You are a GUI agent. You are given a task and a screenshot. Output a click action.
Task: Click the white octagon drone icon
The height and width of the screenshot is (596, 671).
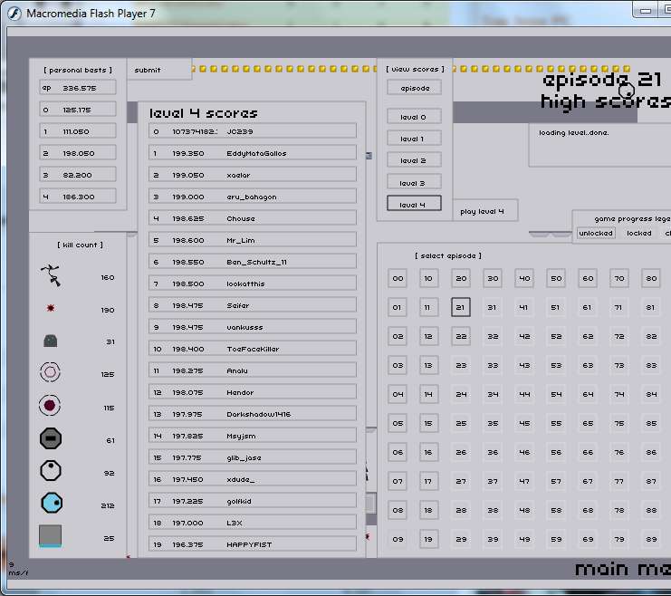click(x=51, y=471)
